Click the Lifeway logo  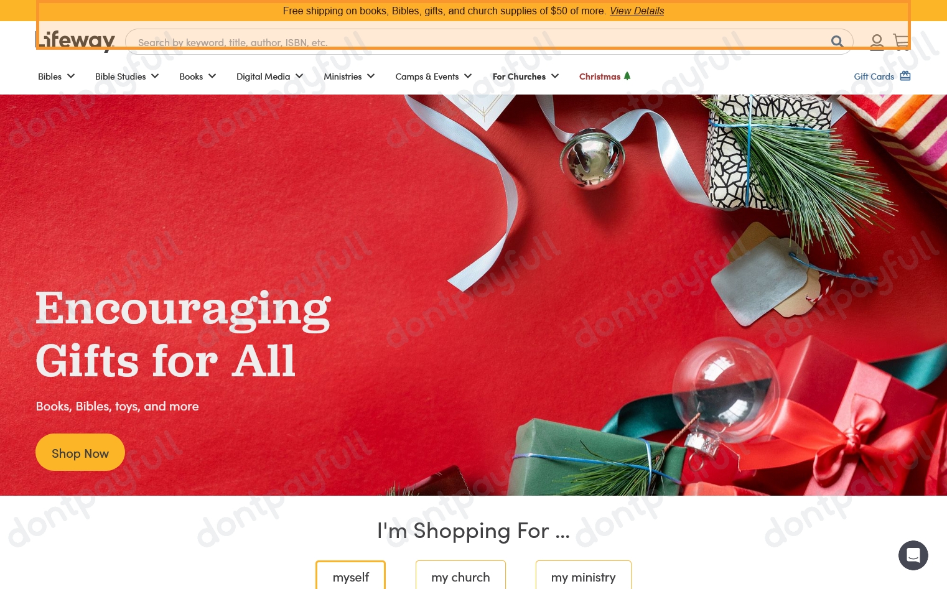[x=75, y=41]
